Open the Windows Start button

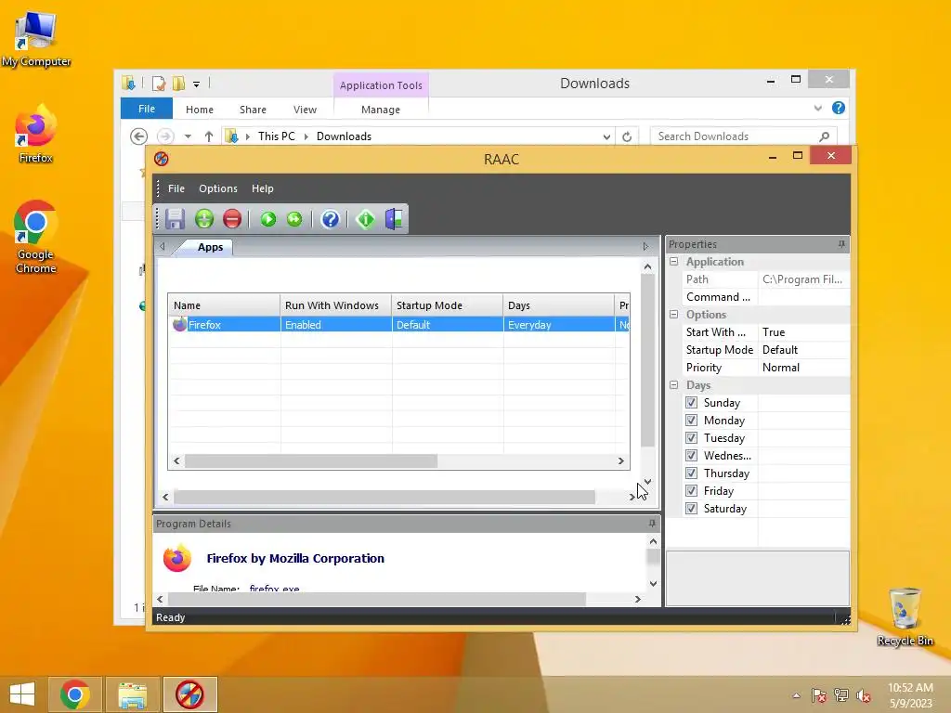pos(22,694)
